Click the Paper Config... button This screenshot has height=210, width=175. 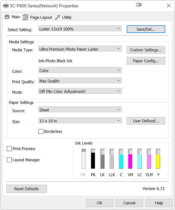(x=146, y=61)
